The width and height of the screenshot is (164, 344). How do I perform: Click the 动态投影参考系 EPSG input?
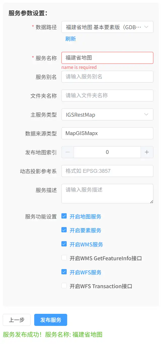pos(107,171)
